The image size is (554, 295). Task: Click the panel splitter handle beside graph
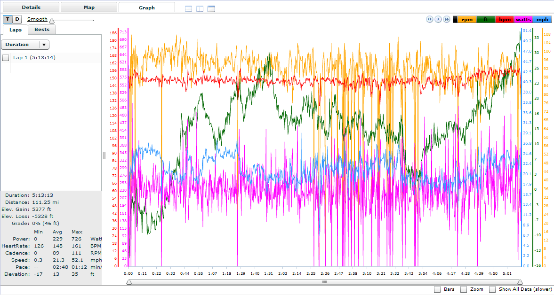(104, 155)
